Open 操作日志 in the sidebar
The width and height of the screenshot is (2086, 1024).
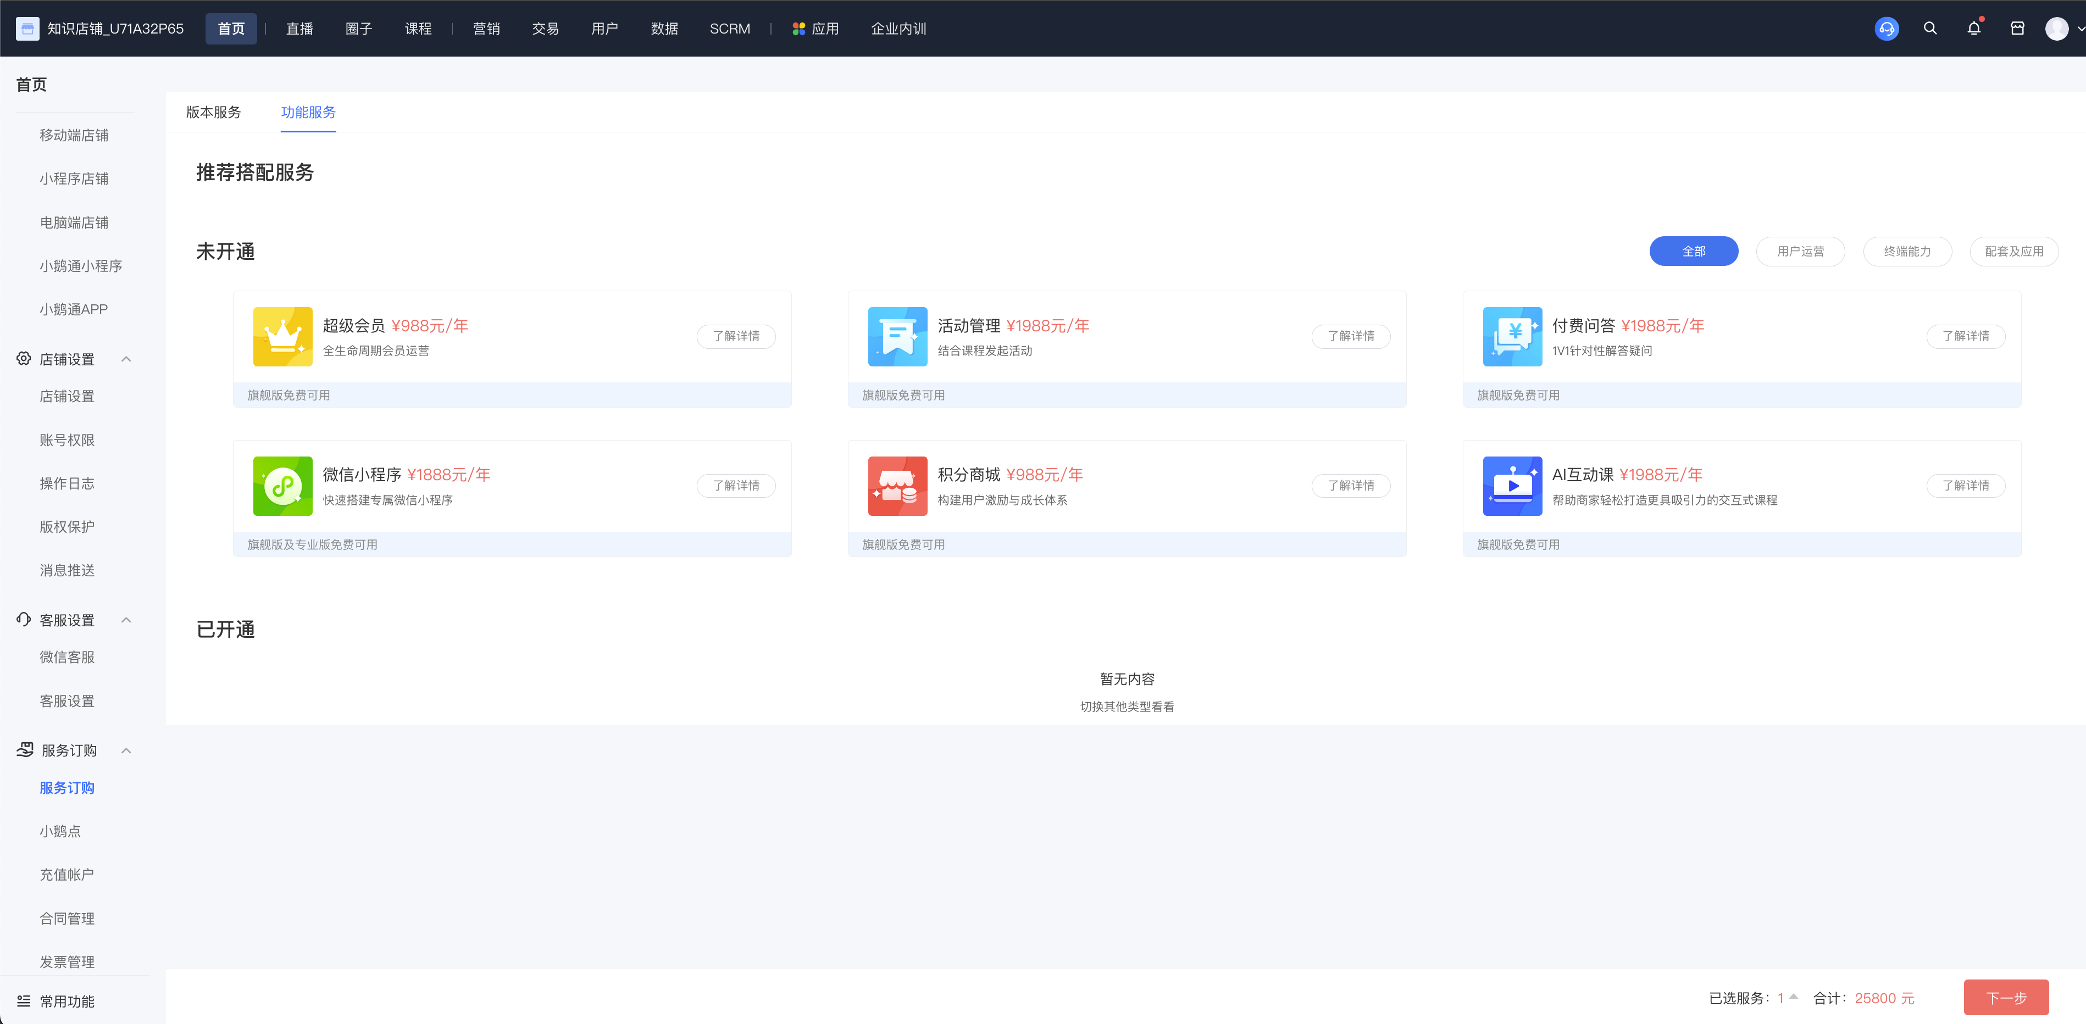point(66,483)
